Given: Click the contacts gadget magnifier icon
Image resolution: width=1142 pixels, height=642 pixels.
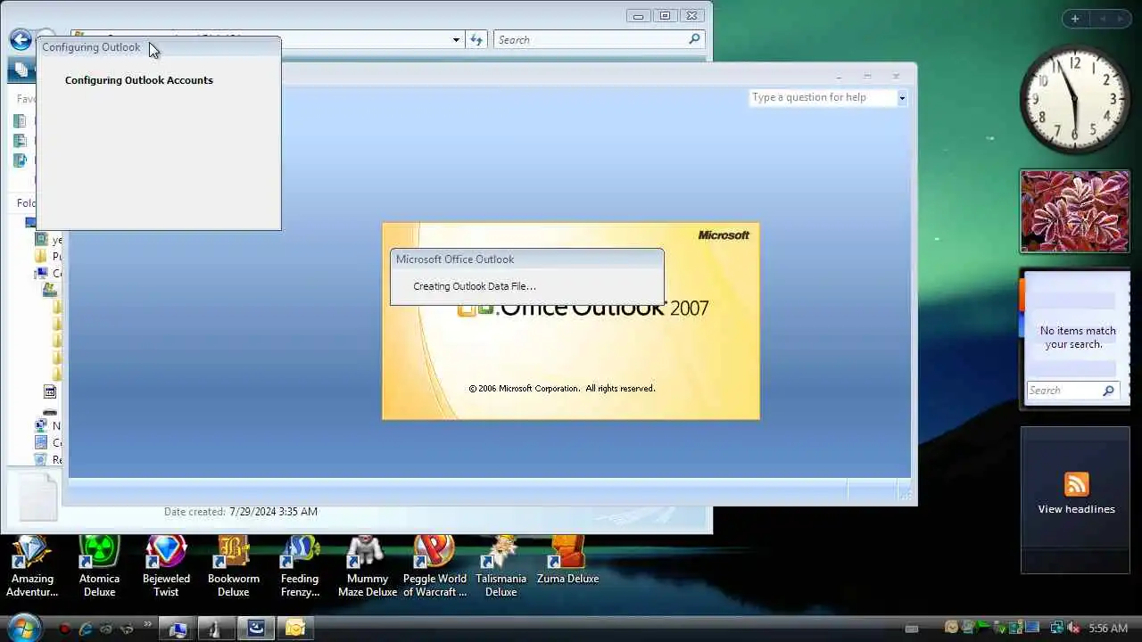Looking at the screenshot, I should point(1108,391).
